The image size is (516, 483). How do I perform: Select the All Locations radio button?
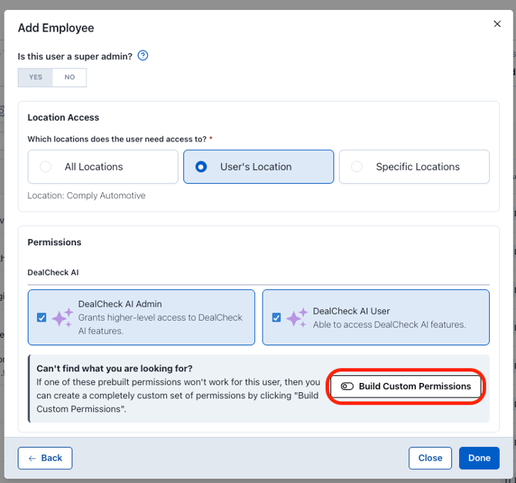(46, 167)
